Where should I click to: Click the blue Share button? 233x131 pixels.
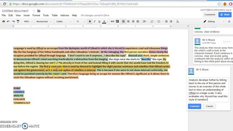pos(225,15)
